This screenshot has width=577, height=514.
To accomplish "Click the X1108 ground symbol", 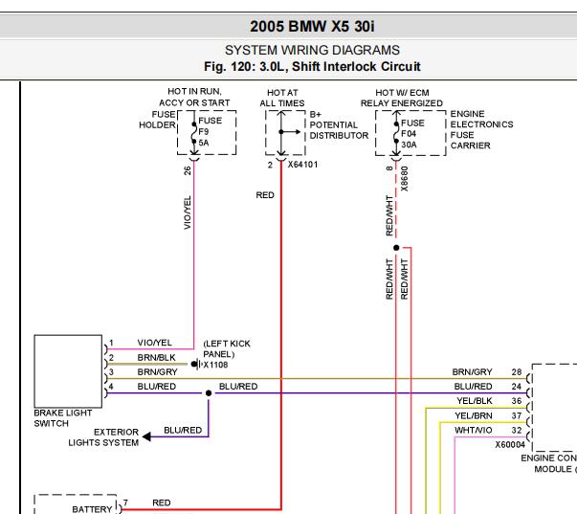I will point(196,364).
